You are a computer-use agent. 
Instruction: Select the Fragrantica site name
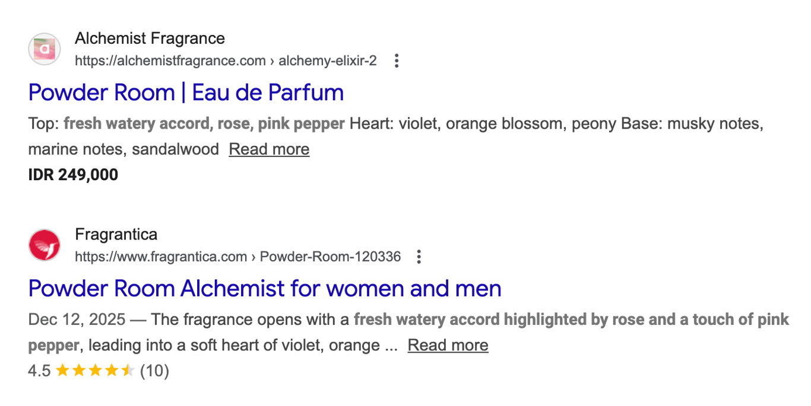[x=115, y=234]
